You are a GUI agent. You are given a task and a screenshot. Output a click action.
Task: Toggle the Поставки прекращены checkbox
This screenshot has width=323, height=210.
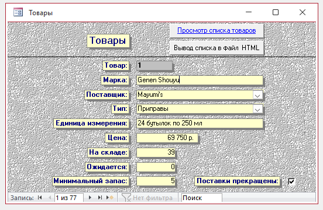[x=291, y=181]
